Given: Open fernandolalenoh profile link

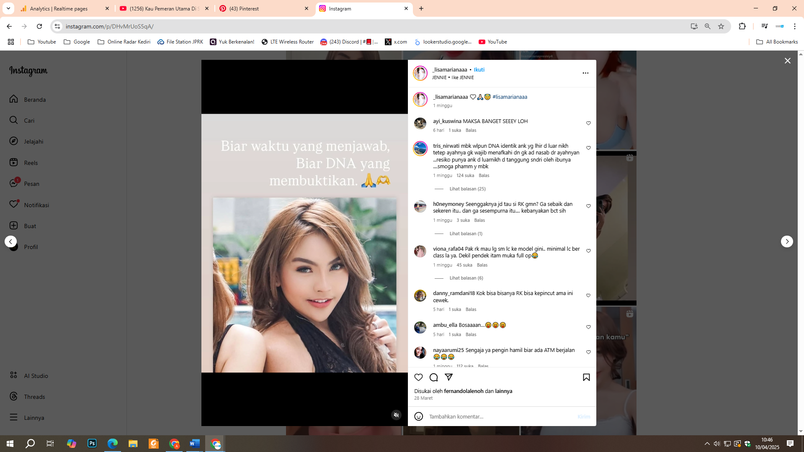Looking at the screenshot, I should click(464, 391).
